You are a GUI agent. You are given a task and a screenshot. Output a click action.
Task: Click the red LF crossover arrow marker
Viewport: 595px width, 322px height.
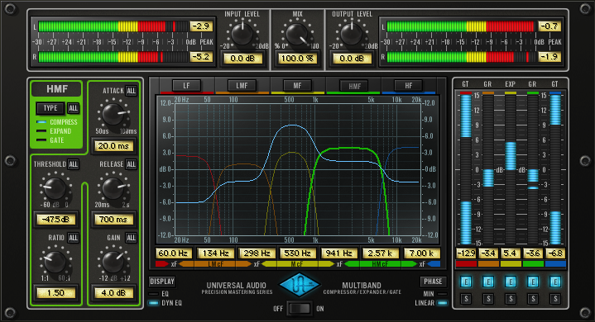(161, 263)
